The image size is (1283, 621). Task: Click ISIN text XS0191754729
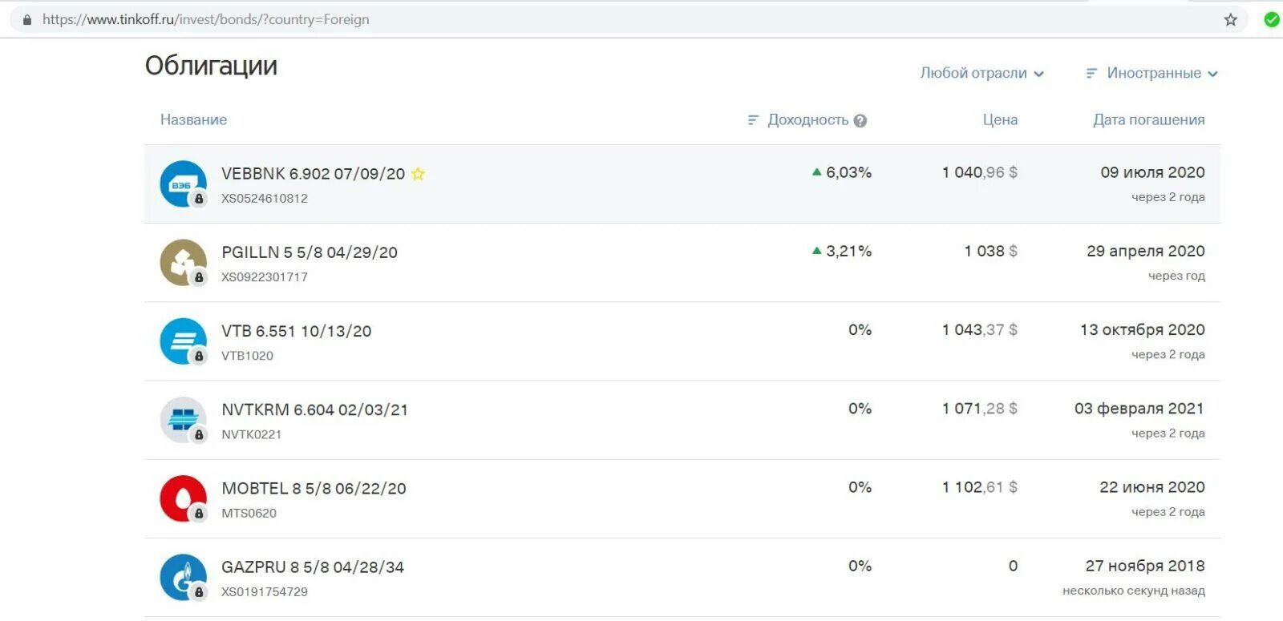(265, 591)
